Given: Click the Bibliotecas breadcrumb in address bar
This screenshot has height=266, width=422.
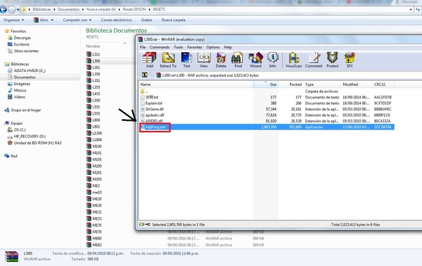Looking at the screenshot, I should click(x=42, y=9).
